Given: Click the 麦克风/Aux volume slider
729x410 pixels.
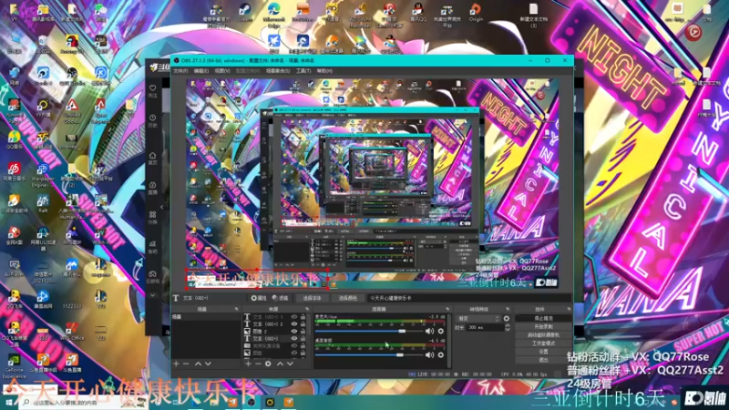Looking at the screenshot, I should 368,331.
